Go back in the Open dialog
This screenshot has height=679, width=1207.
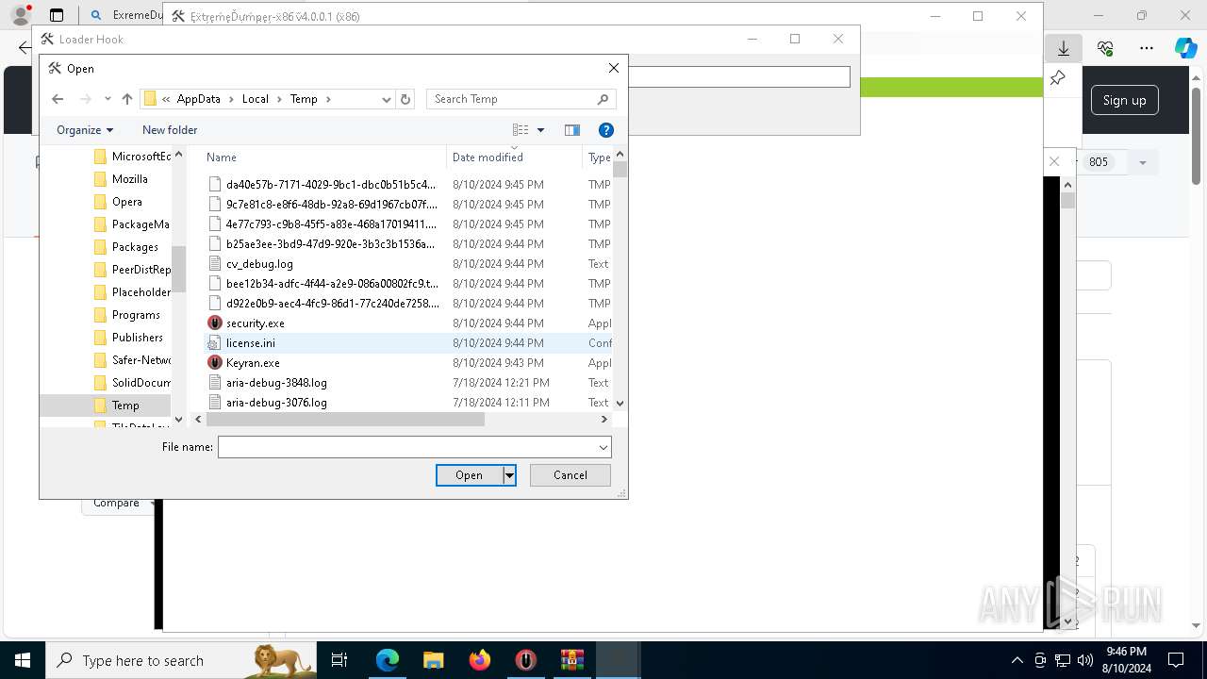click(x=58, y=99)
